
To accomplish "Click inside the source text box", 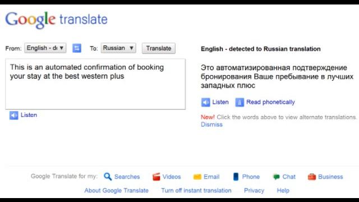I will [95, 84].
